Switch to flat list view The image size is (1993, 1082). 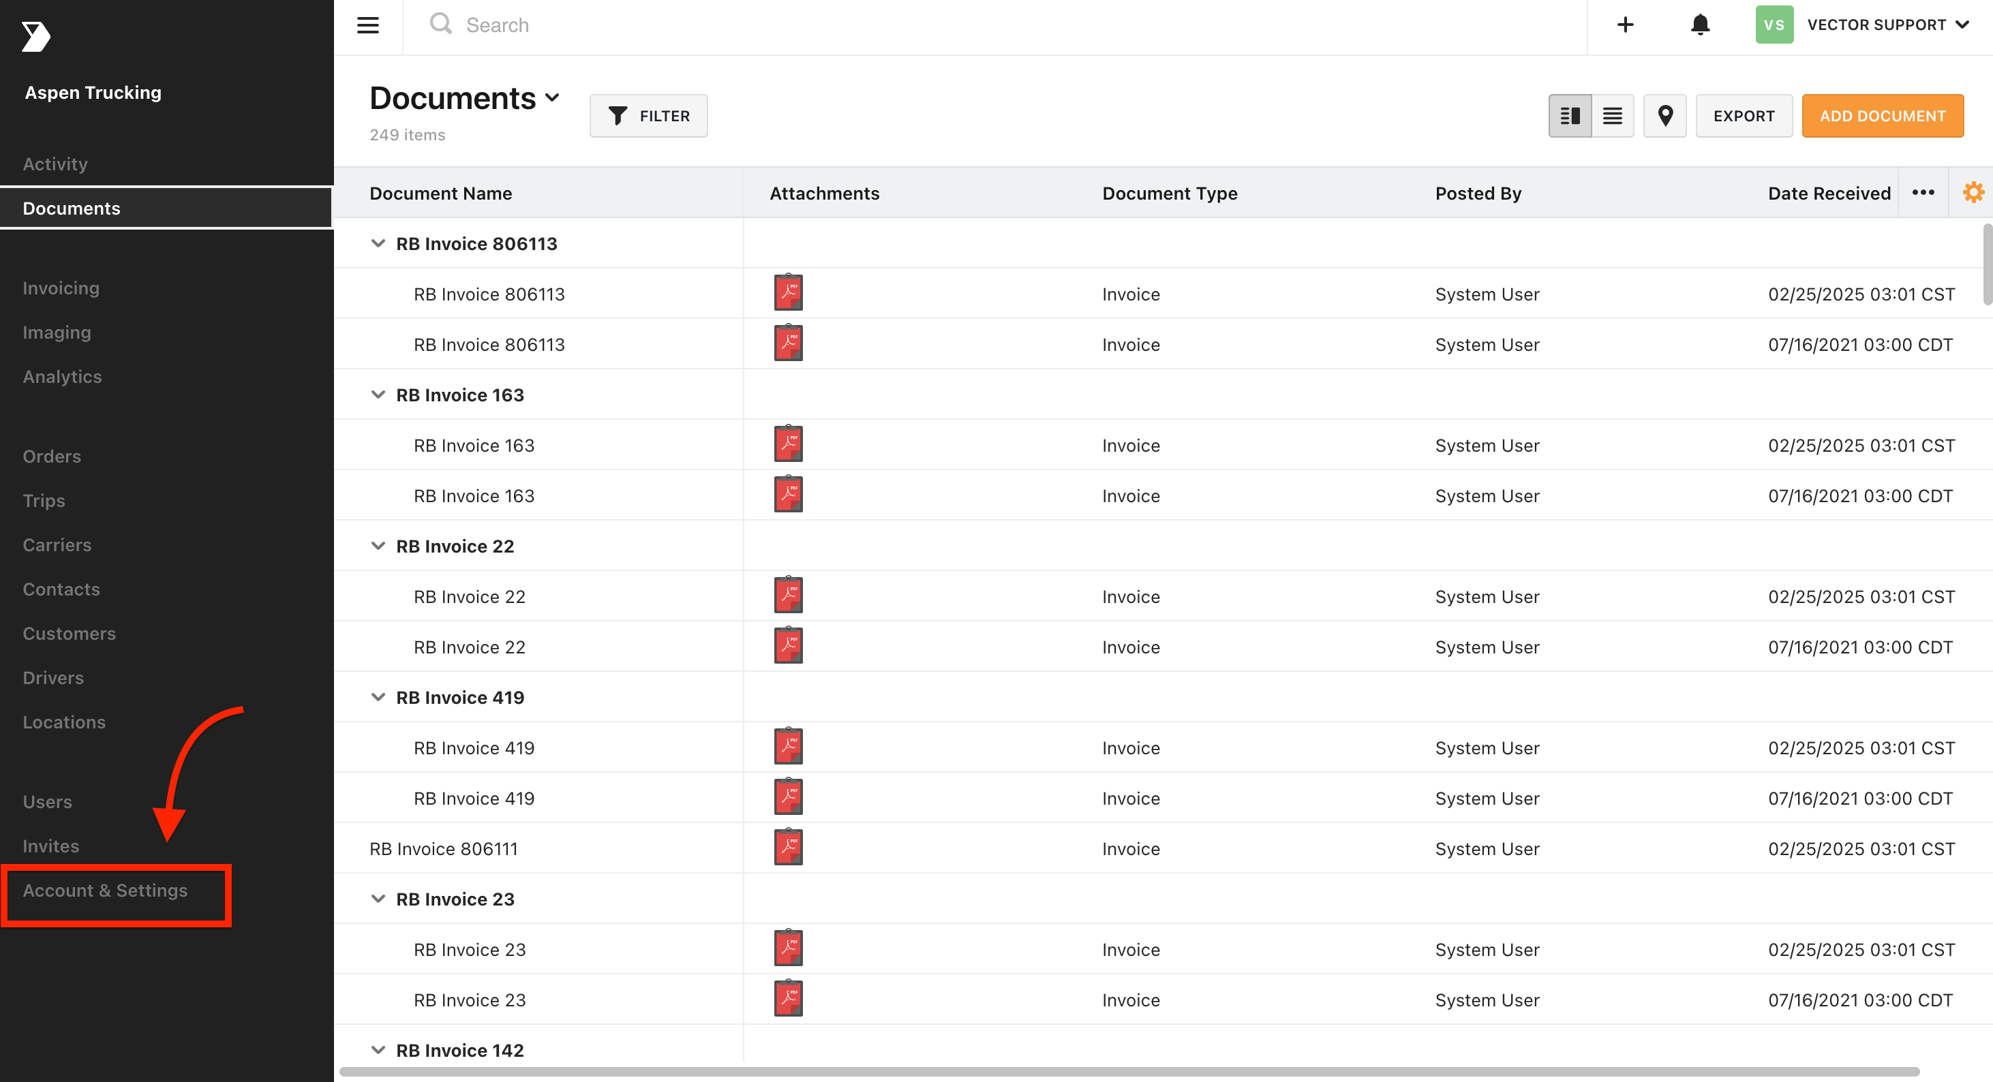coord(1613,116)
